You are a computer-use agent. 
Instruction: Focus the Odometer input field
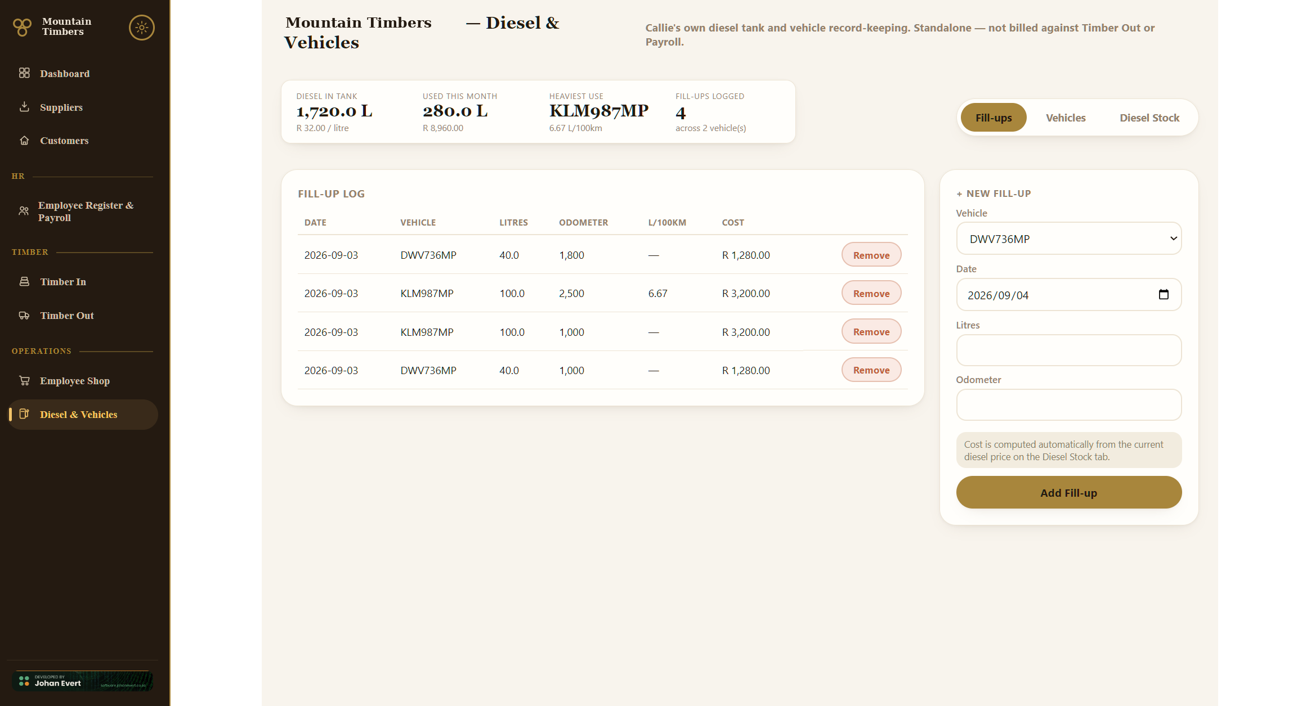click(x=1068, y=404)
